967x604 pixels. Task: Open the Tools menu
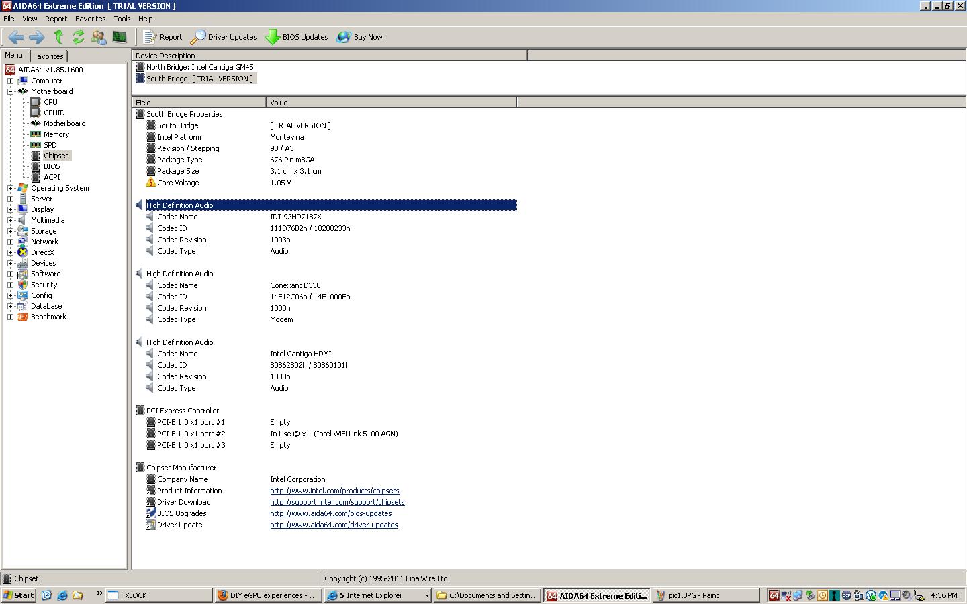tap(122, 19)
